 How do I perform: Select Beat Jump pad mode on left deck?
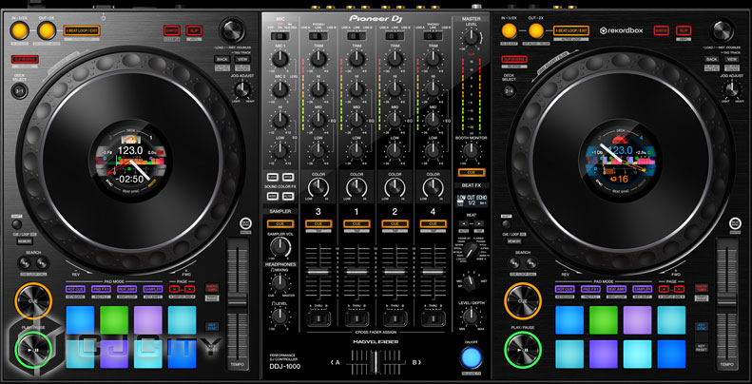tap(126, 289)
